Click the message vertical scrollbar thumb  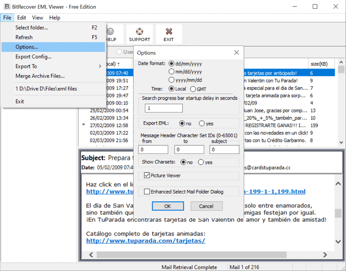click(338, 213)
